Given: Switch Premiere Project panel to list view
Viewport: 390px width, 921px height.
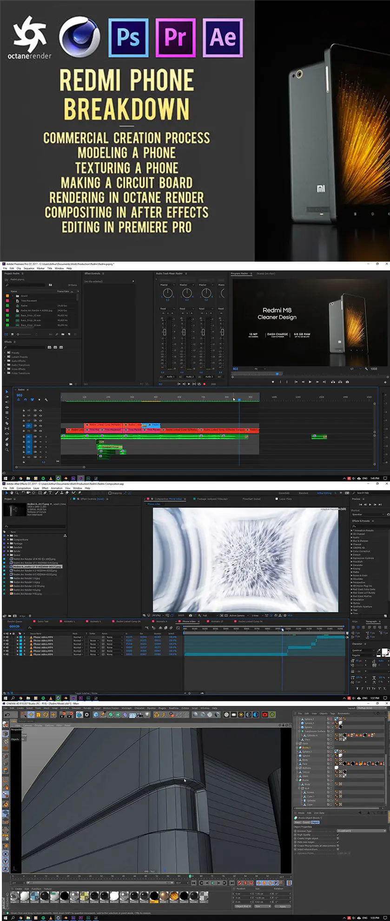Looking at the screenshot, I should coord(7,334).
